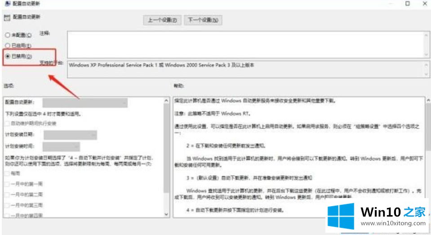Viewport: 431px width, 235px height.
Task: Open the 计划安装日期 dropdown
Action: click(70, 135)
